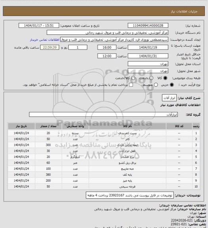Click the تعداد / مقدار column header
This screenshot has width=208, height=228.
tap(48, 126)
